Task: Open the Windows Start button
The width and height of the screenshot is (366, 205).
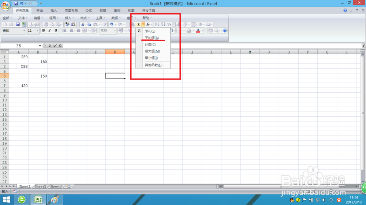Action: click(7, 200)
